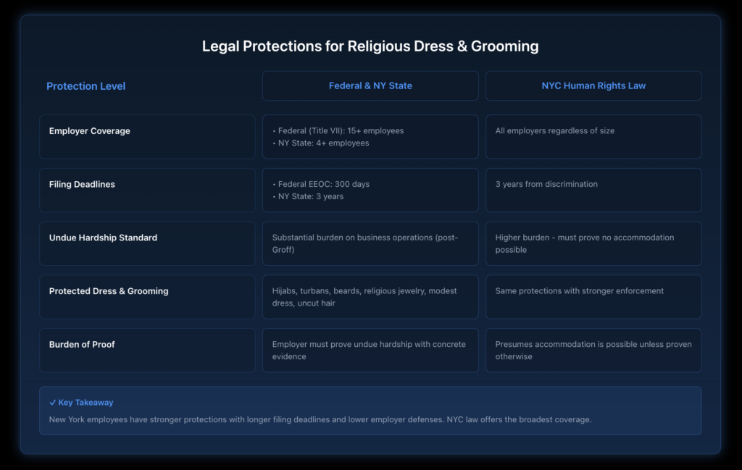Open the Employer Coverage row label
The width and height of the screenshot is (742, 470).
click(x=89, y=131)
